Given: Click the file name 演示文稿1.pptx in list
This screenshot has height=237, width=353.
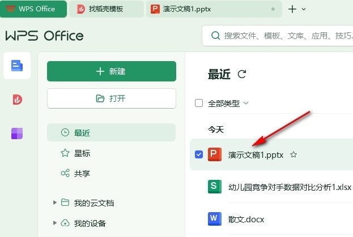Looking at the screenshot, I should pos(256,155).
